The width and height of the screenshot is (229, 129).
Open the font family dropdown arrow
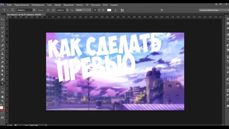click(x=34, y=10)
